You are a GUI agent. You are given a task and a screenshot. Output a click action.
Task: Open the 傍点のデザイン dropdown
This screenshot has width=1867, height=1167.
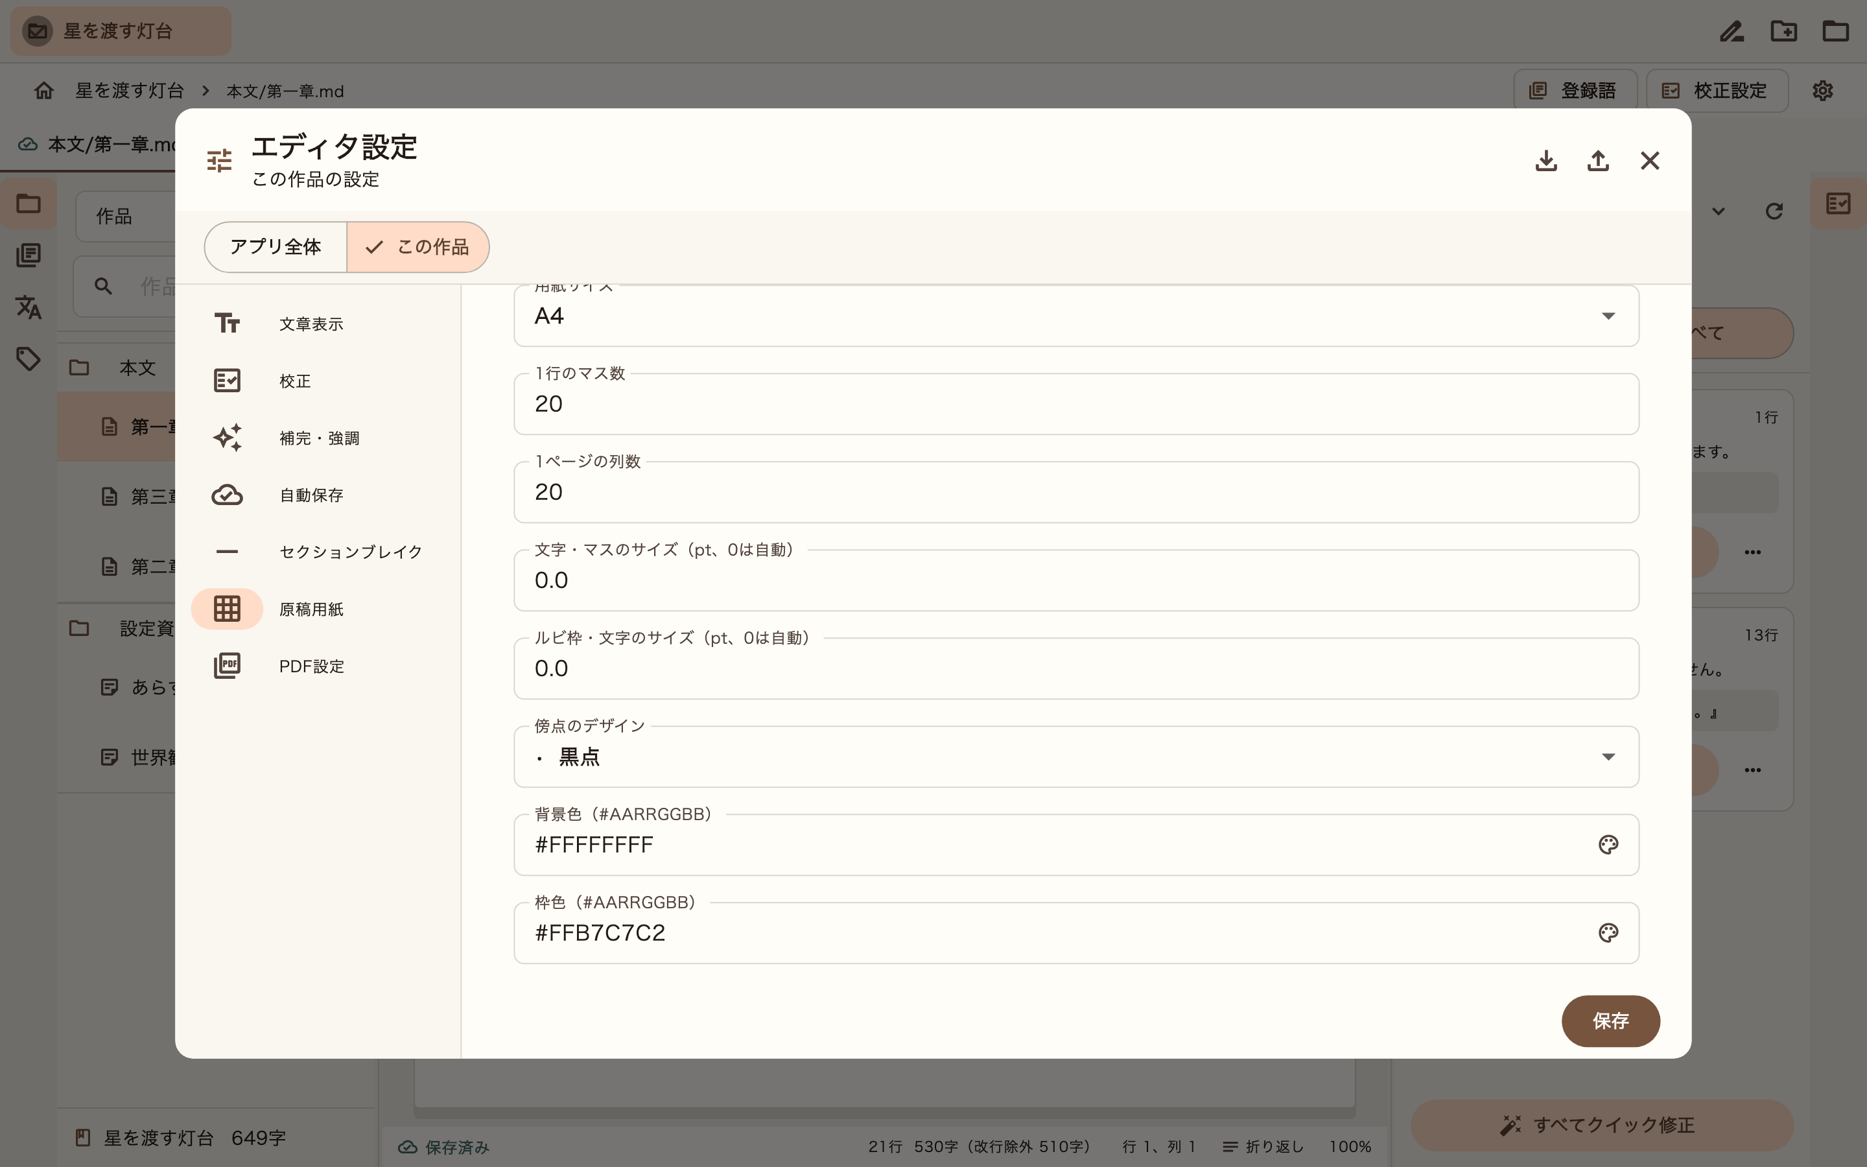coord(1076,757)
